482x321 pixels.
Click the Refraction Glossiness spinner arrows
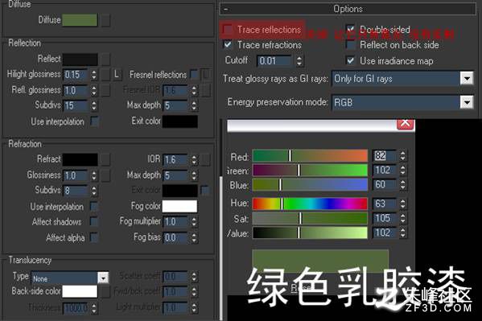pyautogui.click(x=94, y=175)
